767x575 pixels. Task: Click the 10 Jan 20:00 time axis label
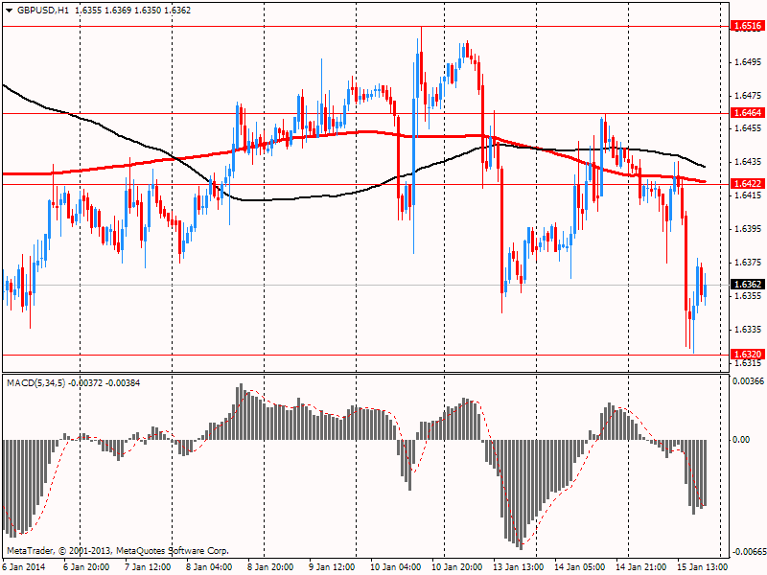(457, 567)
